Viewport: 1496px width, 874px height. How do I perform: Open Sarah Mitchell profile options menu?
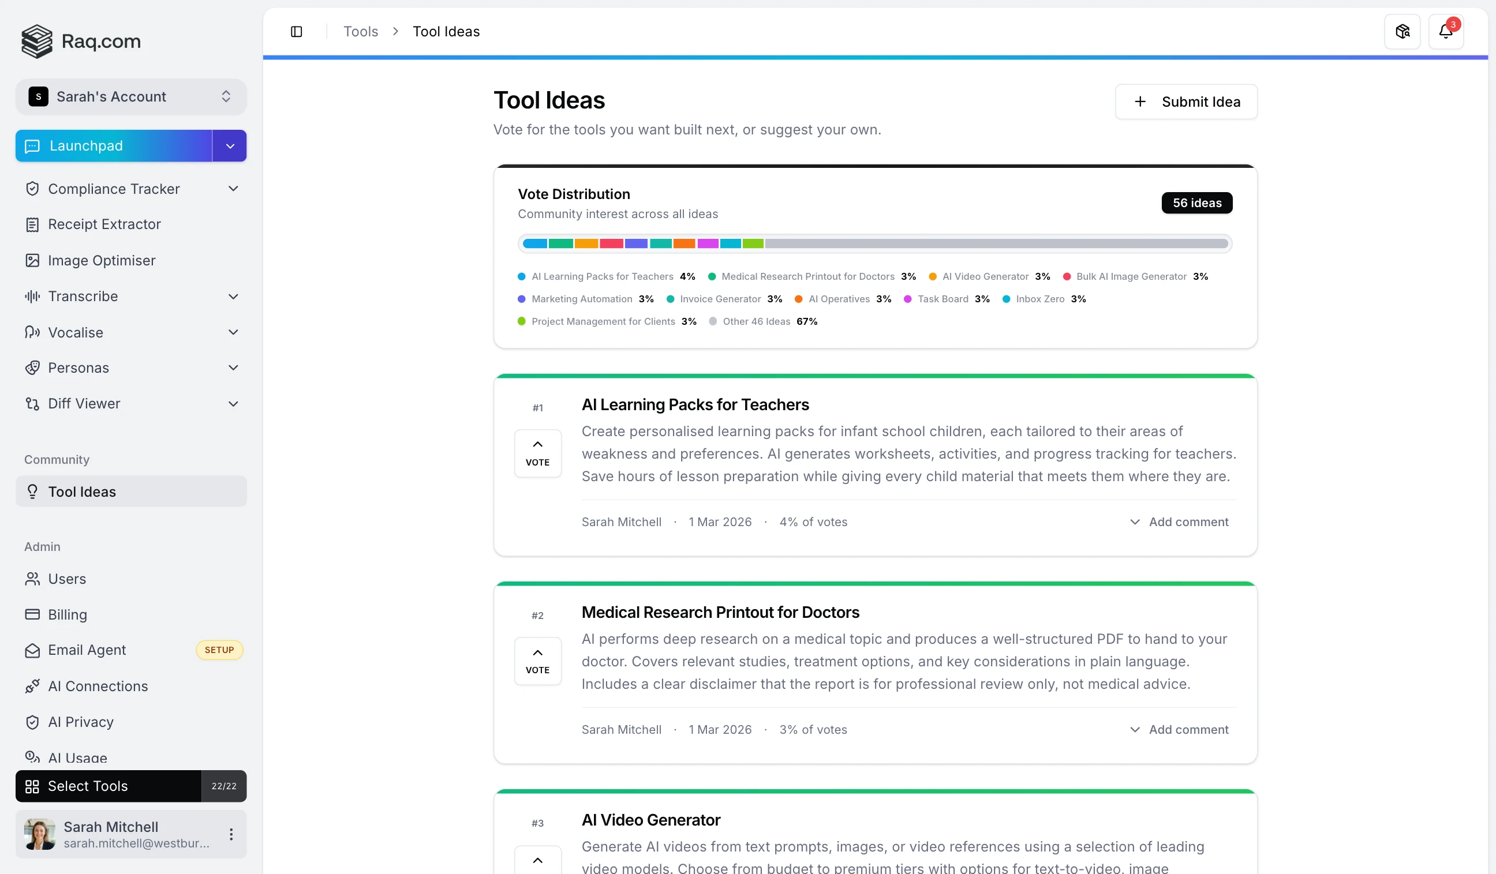click(x=231, y=834)
